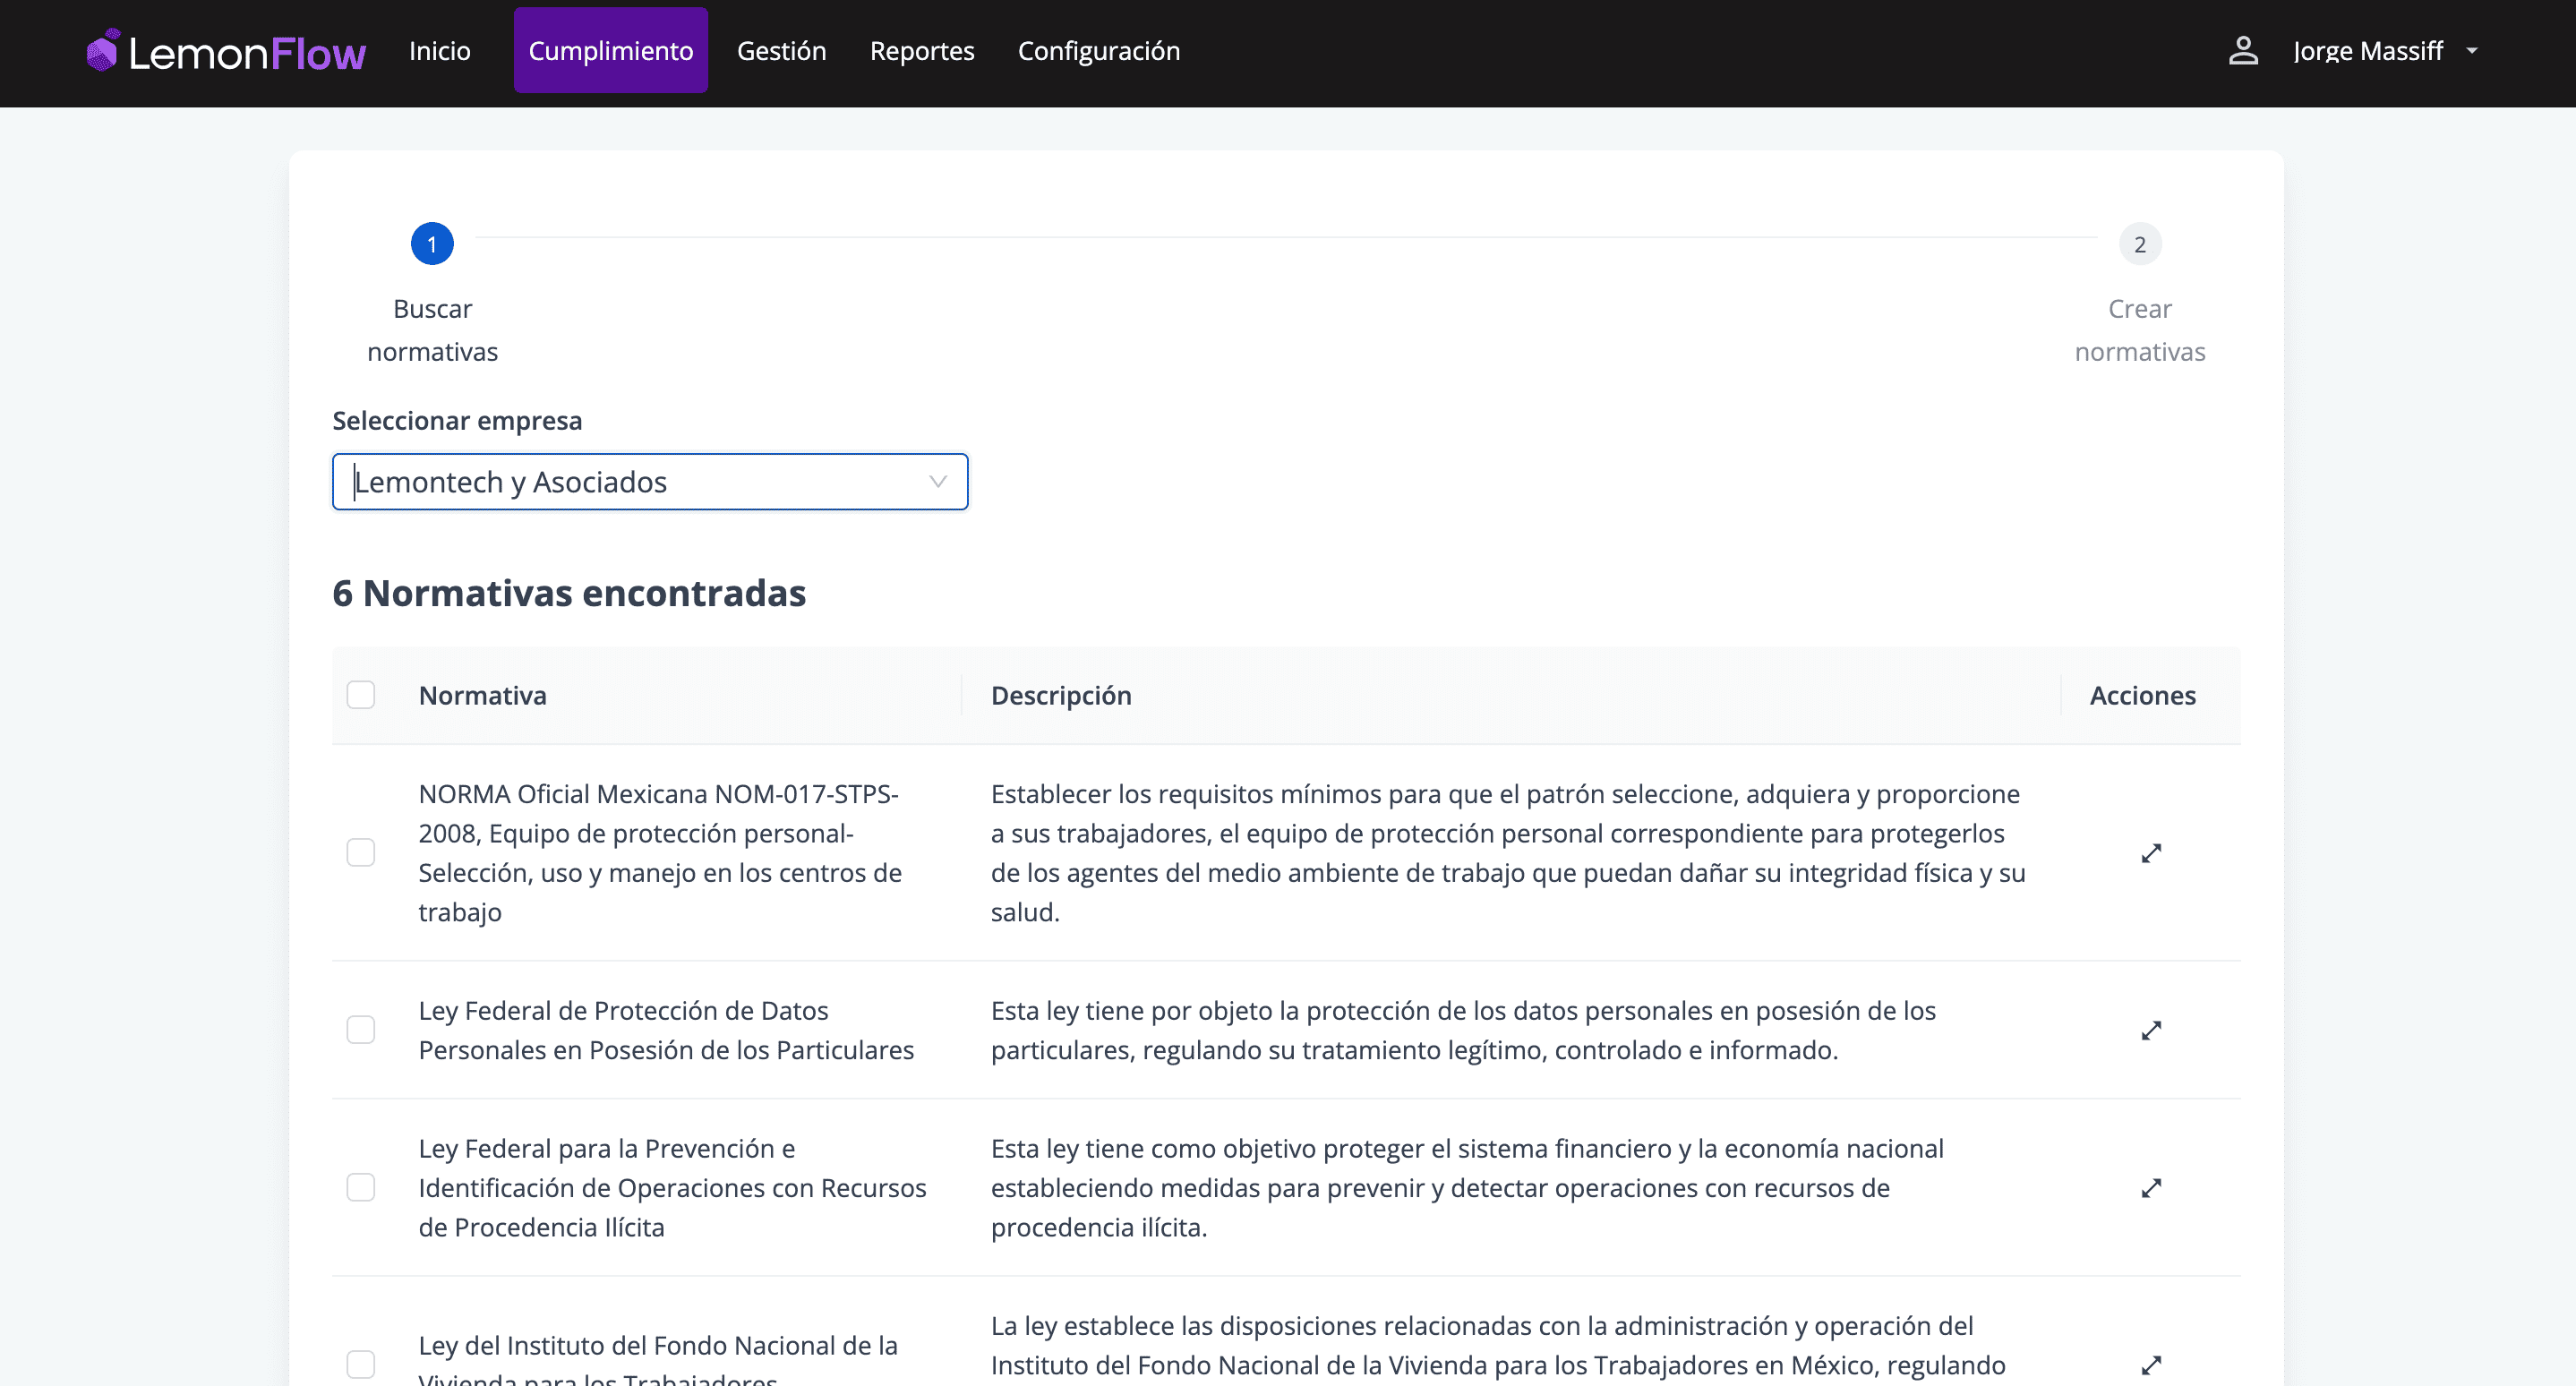Click the LemonFlow logo icon
The width and height of the screenshot is (2576, 1386).
point(103,50)
